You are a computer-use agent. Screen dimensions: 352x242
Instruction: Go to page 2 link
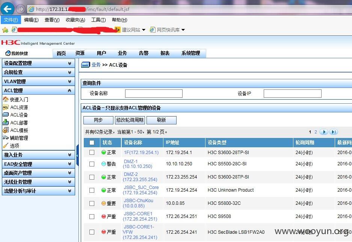pyautogui.click(x=316, y=132)
